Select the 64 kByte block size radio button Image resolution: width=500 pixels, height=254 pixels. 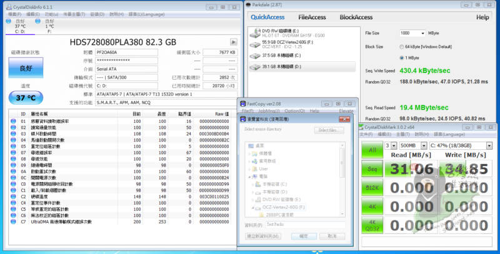[401, 47]
